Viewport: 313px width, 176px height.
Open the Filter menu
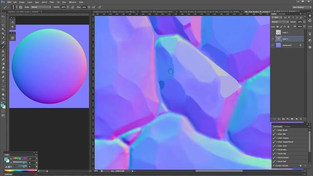pos(52,2)
